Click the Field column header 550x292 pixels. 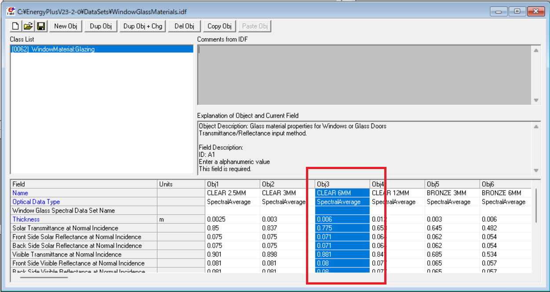click(x=84, y=184)
